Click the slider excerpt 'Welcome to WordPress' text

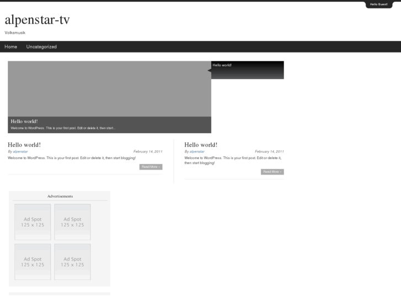point(63,128)
